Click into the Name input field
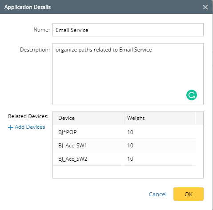The height and width of the screenshot is (210, 213). pyautogui.click(x=128, y=30)
